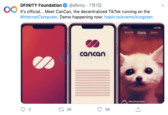Follow the hopin.to/events/tungsten link
The width and height of the screenshot is (168, 115).
(128, 17)
